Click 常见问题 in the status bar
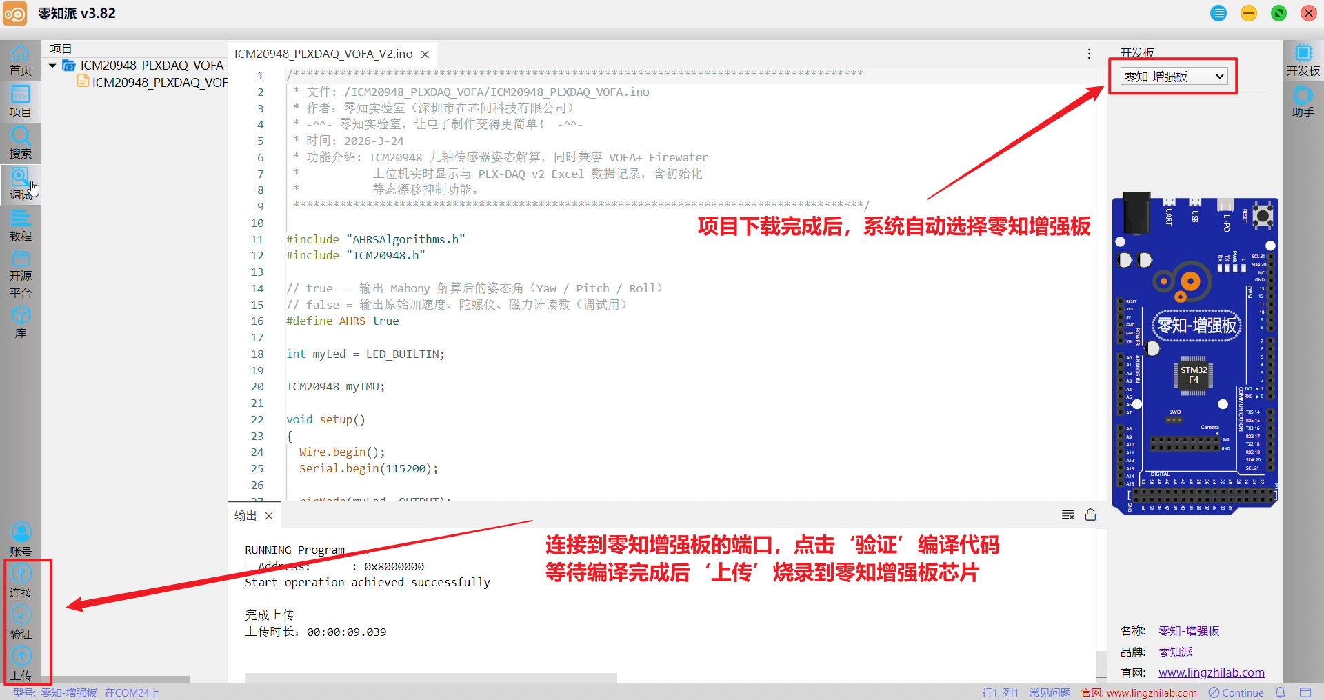The width and height of the screenshot is (1324, 700). click(1050, 692)
